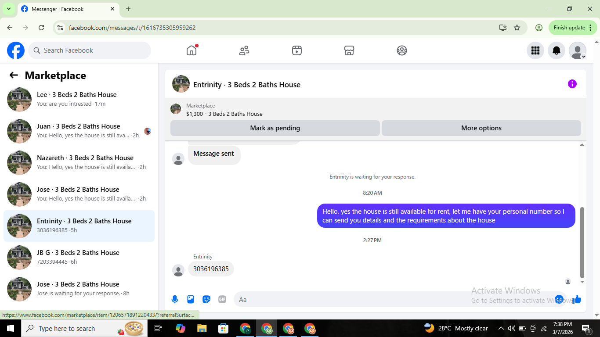Focus the message text field Aa

(395, 299)
